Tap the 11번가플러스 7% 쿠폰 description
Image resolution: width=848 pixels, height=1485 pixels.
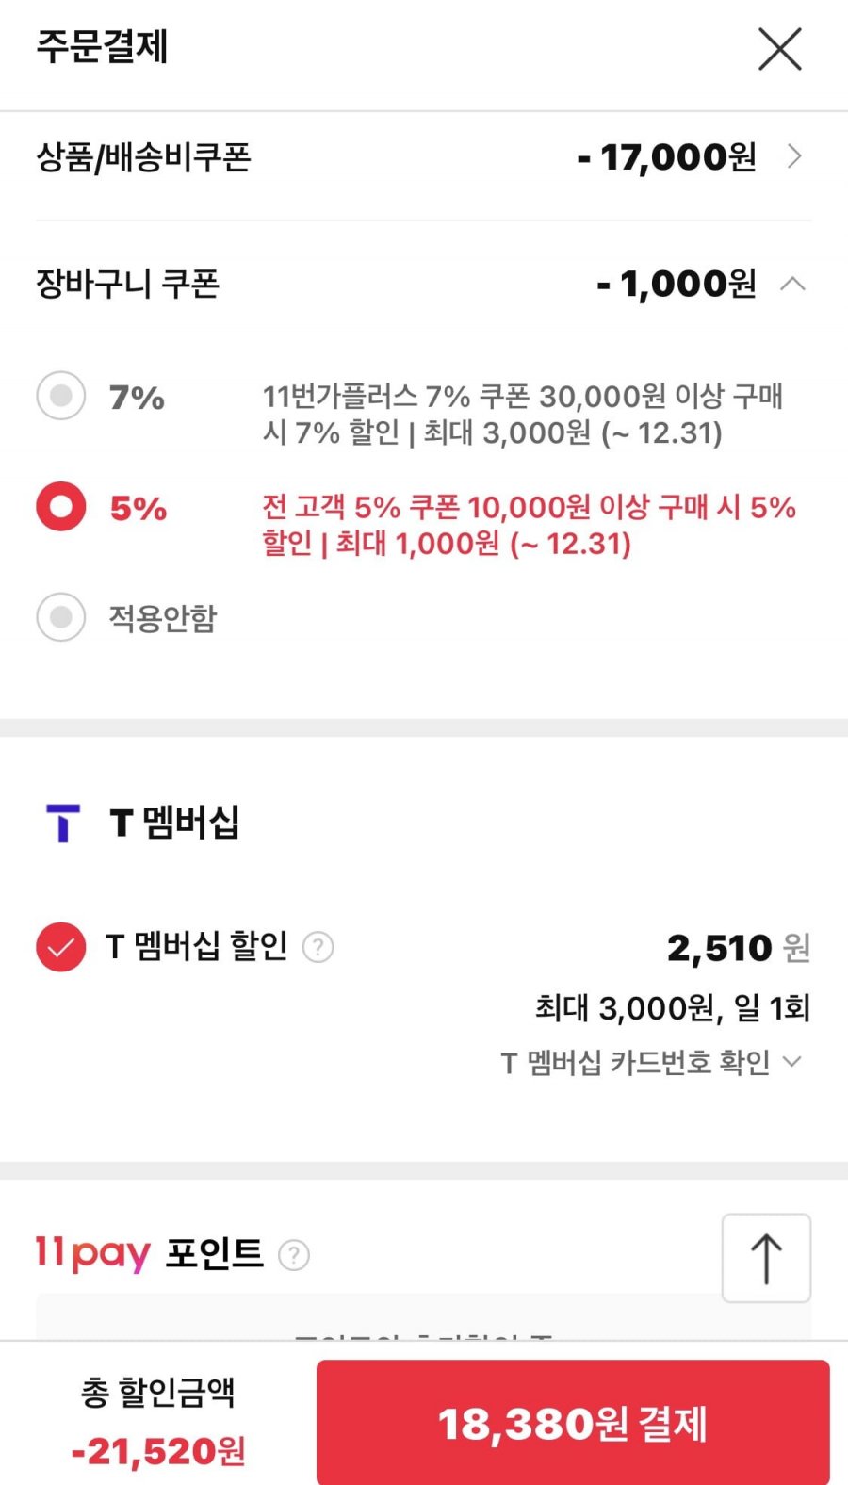(521, 414)
